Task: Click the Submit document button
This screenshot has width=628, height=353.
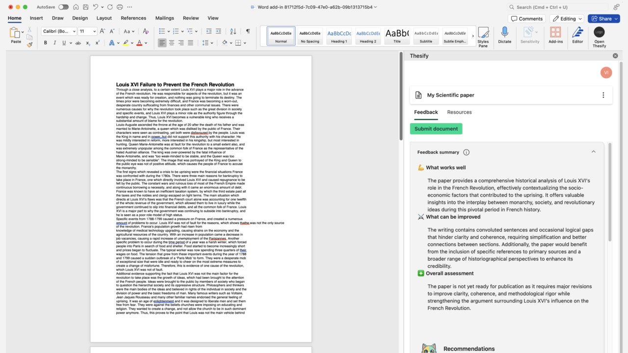Action: pos(436,129)
